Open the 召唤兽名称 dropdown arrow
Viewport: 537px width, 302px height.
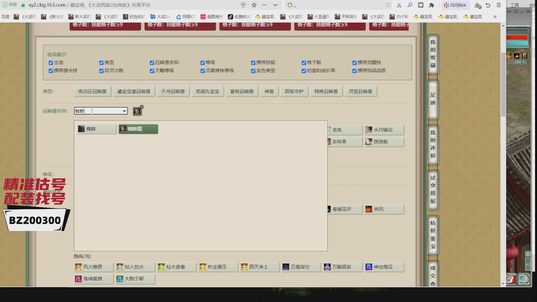125,111
